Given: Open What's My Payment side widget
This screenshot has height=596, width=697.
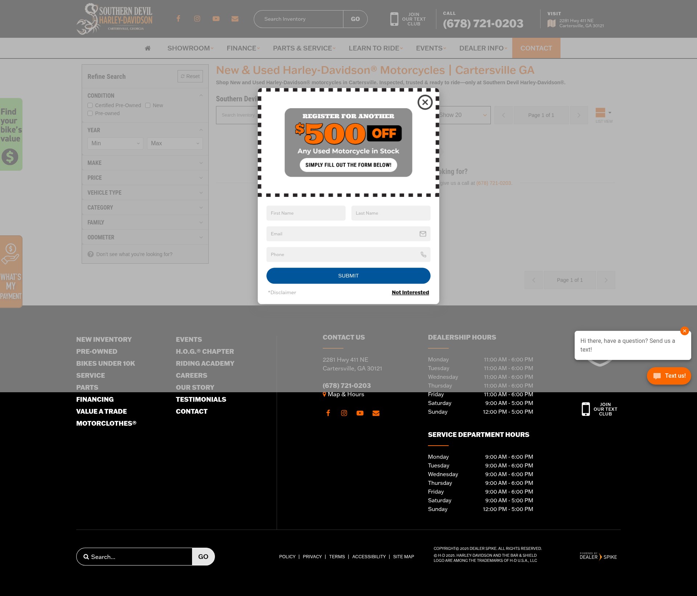Looking at the screenshot, I should click(x=11, y=271).
